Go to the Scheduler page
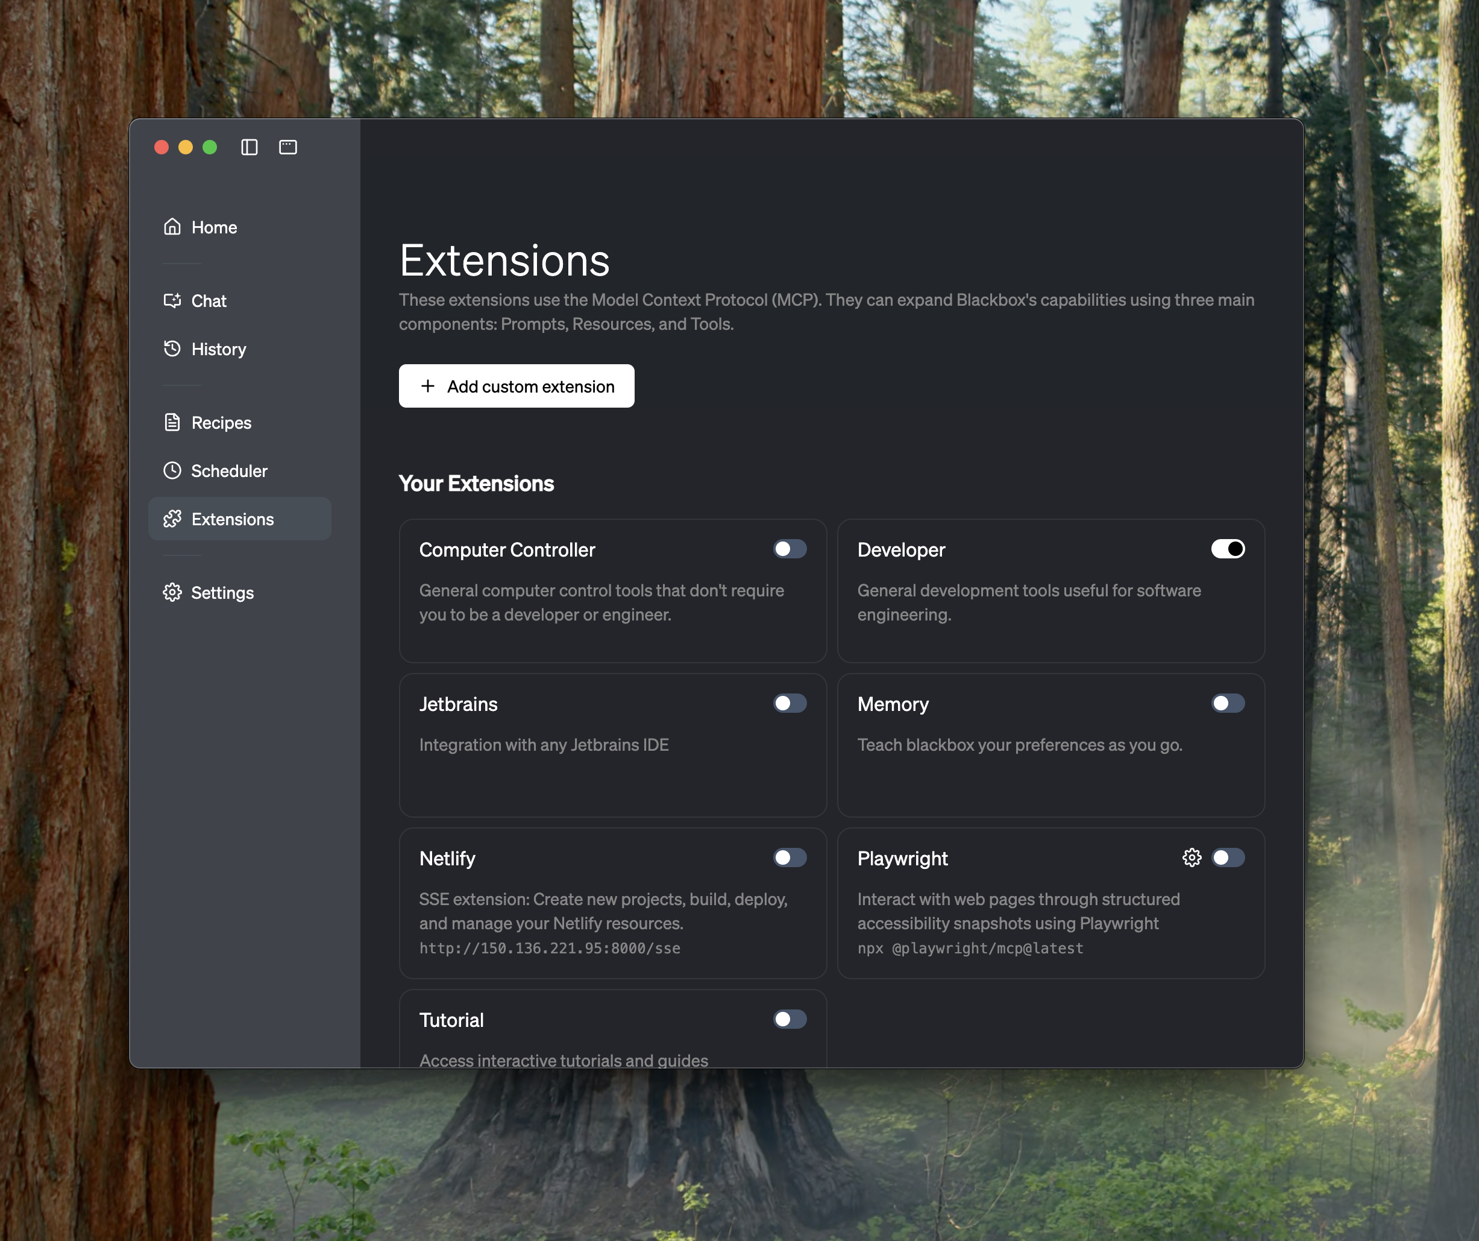Viewport: 1479px width, 1241px height. (x=229, y=471)
